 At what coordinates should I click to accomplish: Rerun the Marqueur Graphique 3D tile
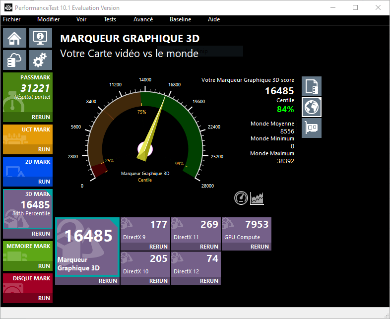click(108, 281)
